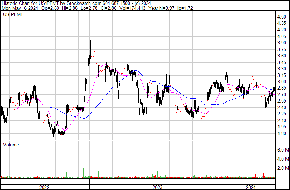Select the 2022 year label on timeline
Viewport: 290px width, 190px height.
(x=44, y=187)
